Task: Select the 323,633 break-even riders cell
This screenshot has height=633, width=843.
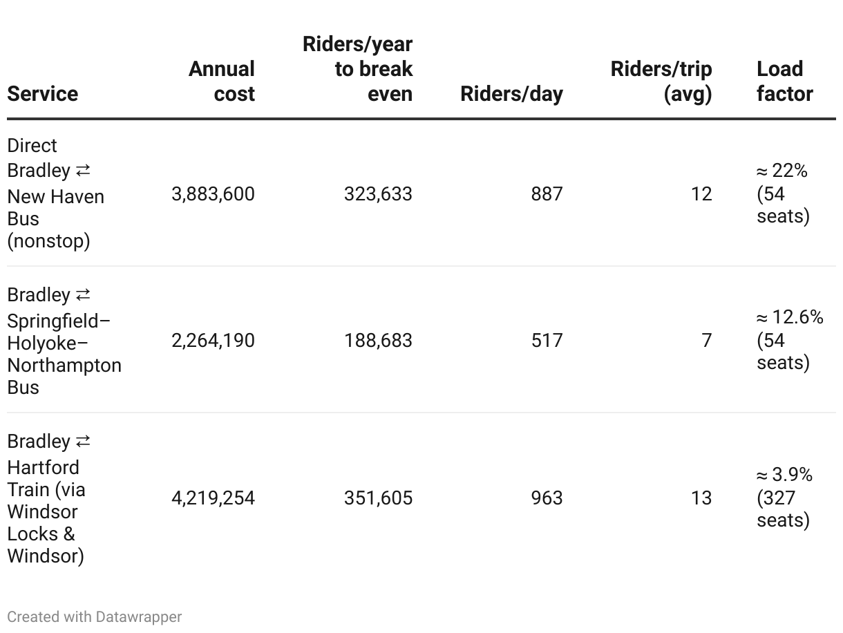Action: click(x=378, y=194)
